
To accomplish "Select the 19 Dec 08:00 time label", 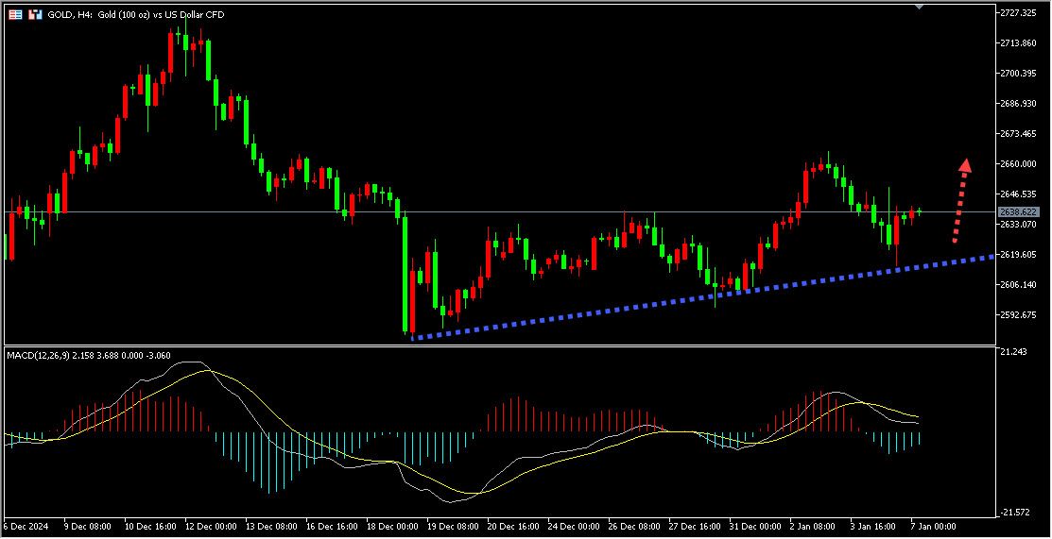I will pyautogui.click(x=450, y=526).
